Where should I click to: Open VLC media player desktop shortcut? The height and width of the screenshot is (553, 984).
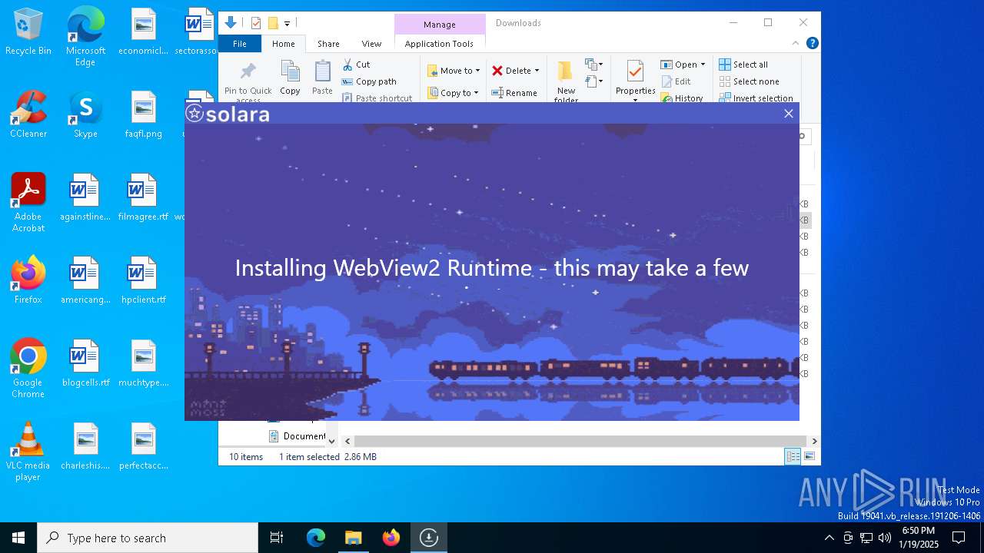click(28, 452)
